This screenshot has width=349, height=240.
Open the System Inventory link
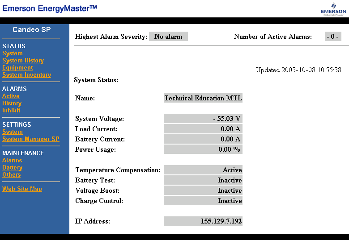27,75
